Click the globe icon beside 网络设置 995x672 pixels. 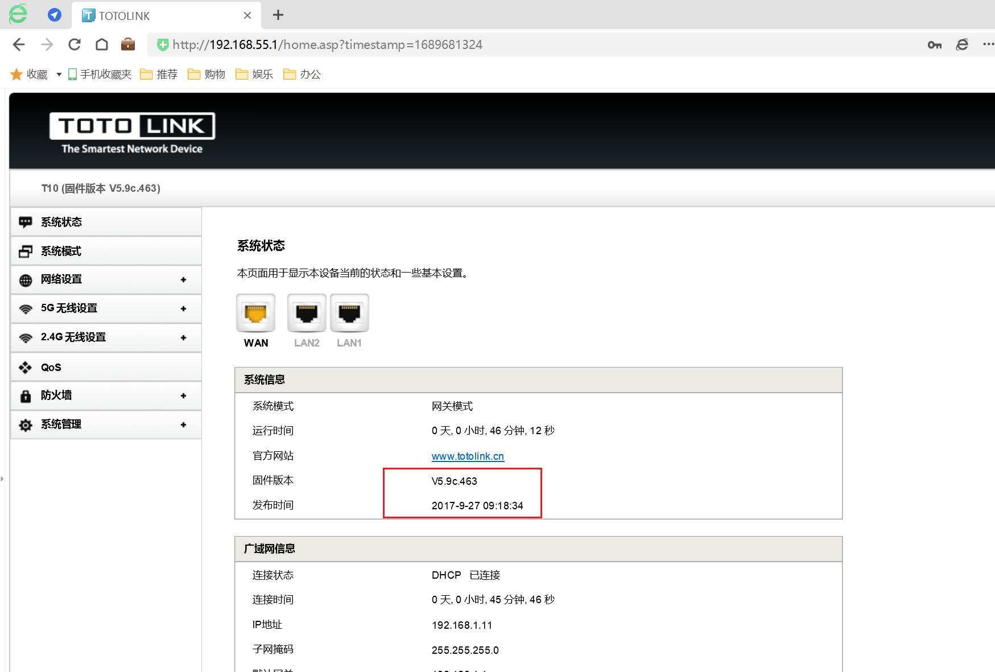pyautogui.click(x=26, y=281)
